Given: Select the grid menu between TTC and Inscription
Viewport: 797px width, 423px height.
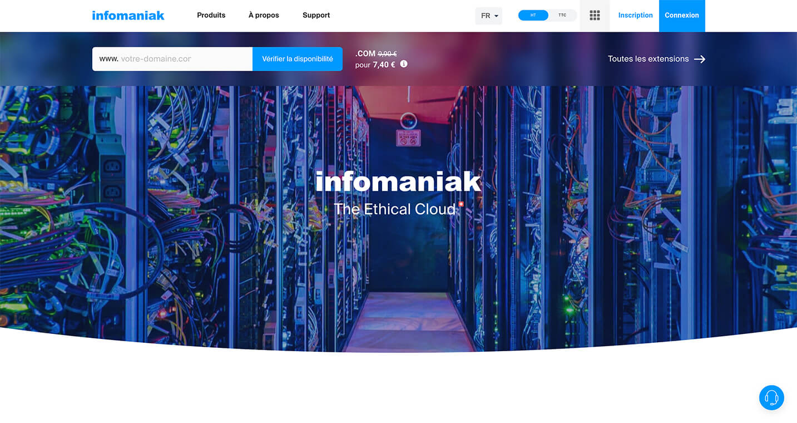Looking at the screenshot, I should coord(594,16).
